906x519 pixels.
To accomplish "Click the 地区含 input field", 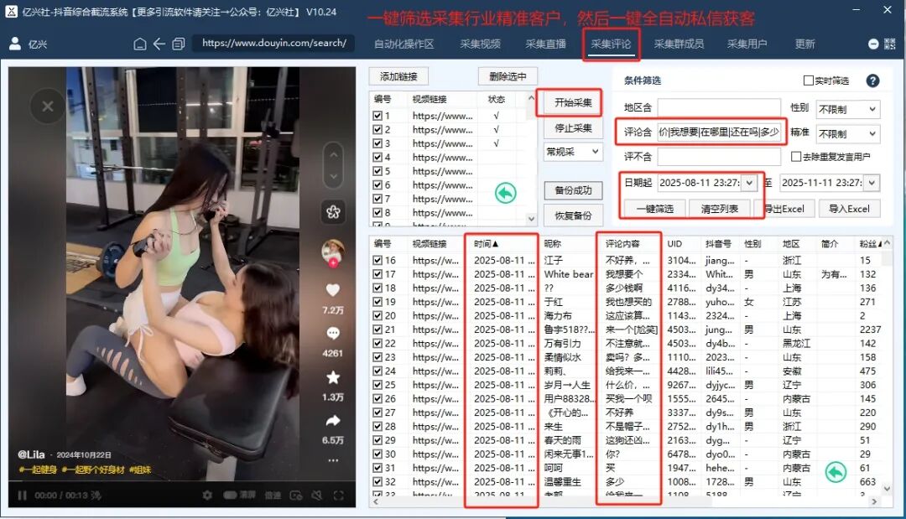I will click(719, 107).
